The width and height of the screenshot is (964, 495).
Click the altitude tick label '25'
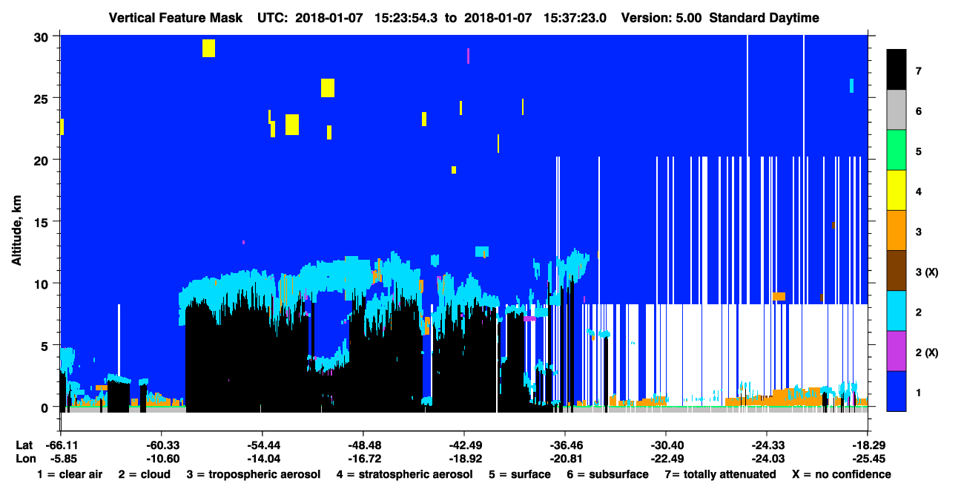[x=42, y=98]
